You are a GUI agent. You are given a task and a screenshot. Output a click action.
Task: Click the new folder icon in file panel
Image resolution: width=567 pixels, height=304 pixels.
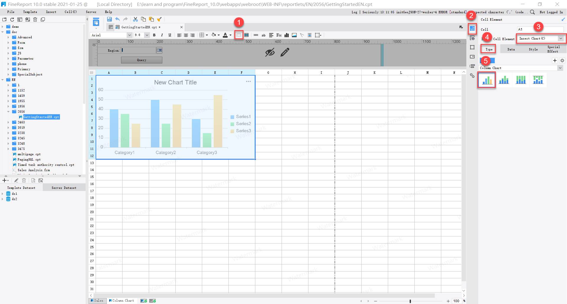pyautogui.click(x=4, y=19)
